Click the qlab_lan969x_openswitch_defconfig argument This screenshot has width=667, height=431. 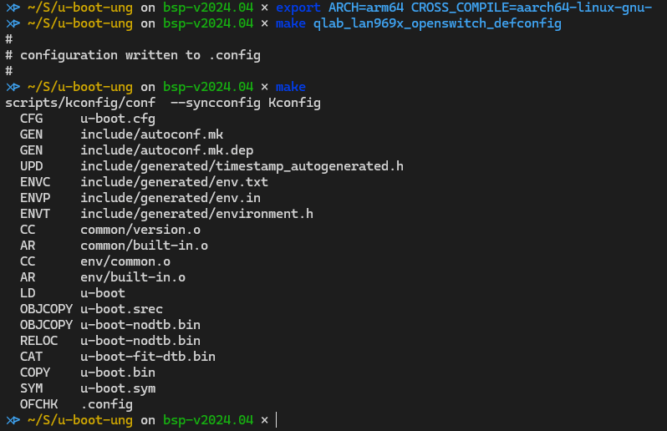tap(437, 23)
